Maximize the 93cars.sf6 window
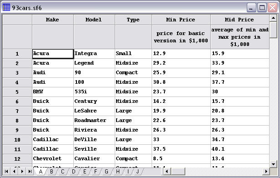Image resolution: width=280 pixels, height=178 pixels. click(262, 8)
